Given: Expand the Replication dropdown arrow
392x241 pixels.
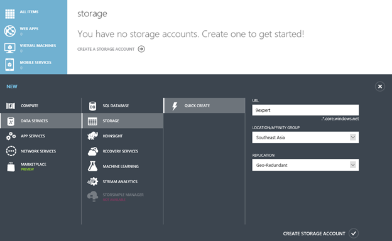Looking at the screenshot, I should 353,165.
